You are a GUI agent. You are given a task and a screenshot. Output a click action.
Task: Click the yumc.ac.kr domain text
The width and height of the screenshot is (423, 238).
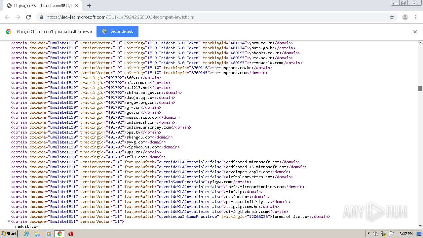coord(260,58)
